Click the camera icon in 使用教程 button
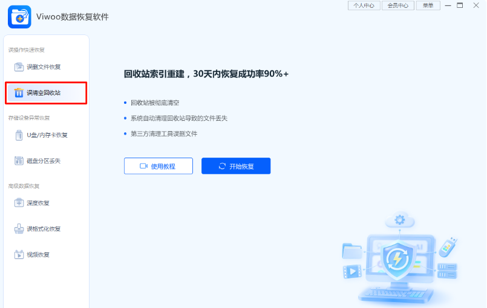Viewport: 487px width, 308px height. (143, 166)
